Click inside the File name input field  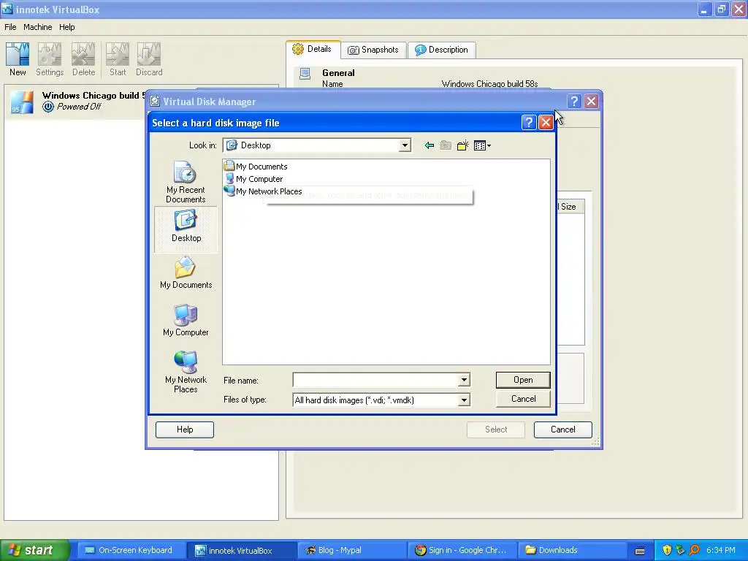point(375,380)
